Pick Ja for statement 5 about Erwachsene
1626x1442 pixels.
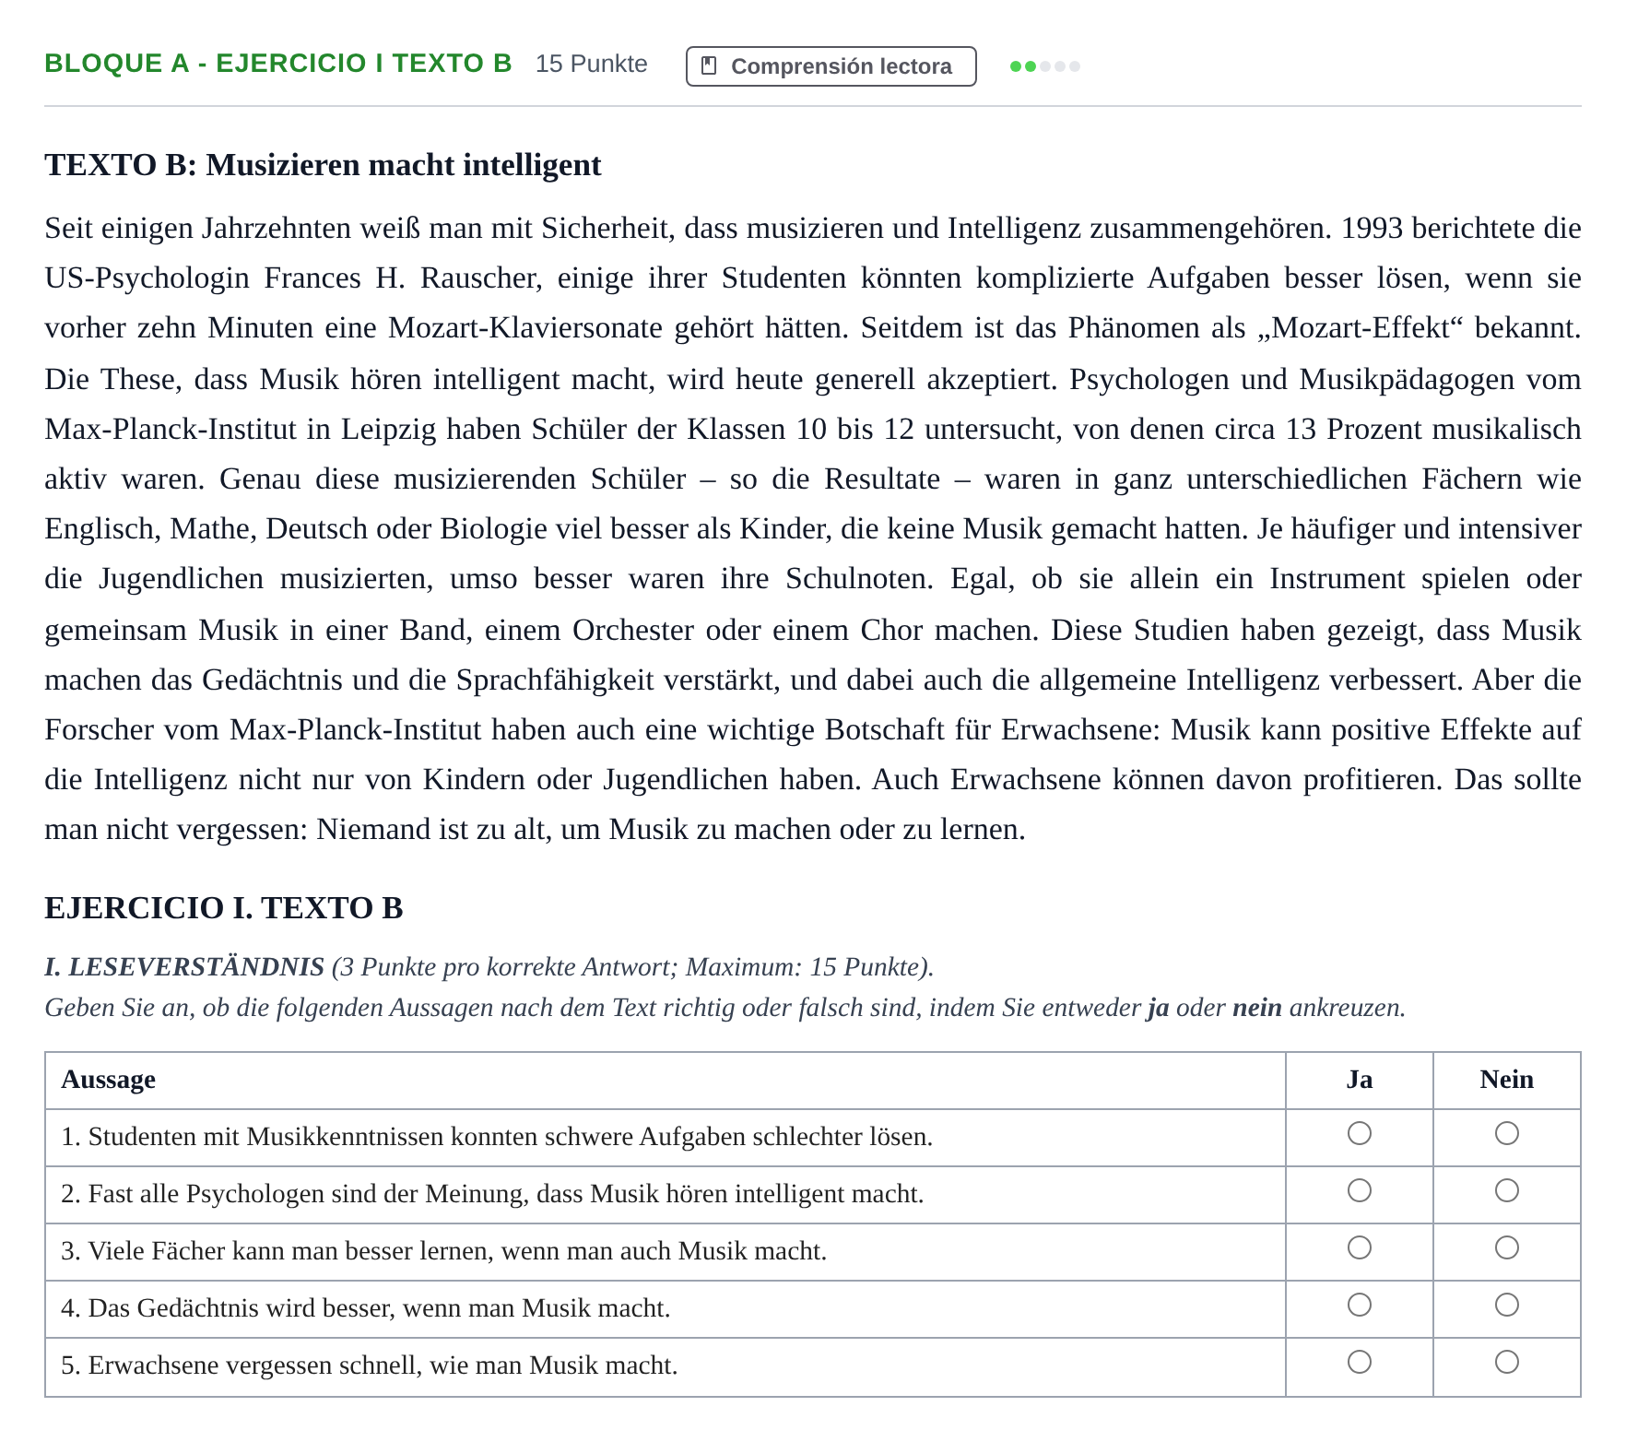click(x=1360, y=1362)
